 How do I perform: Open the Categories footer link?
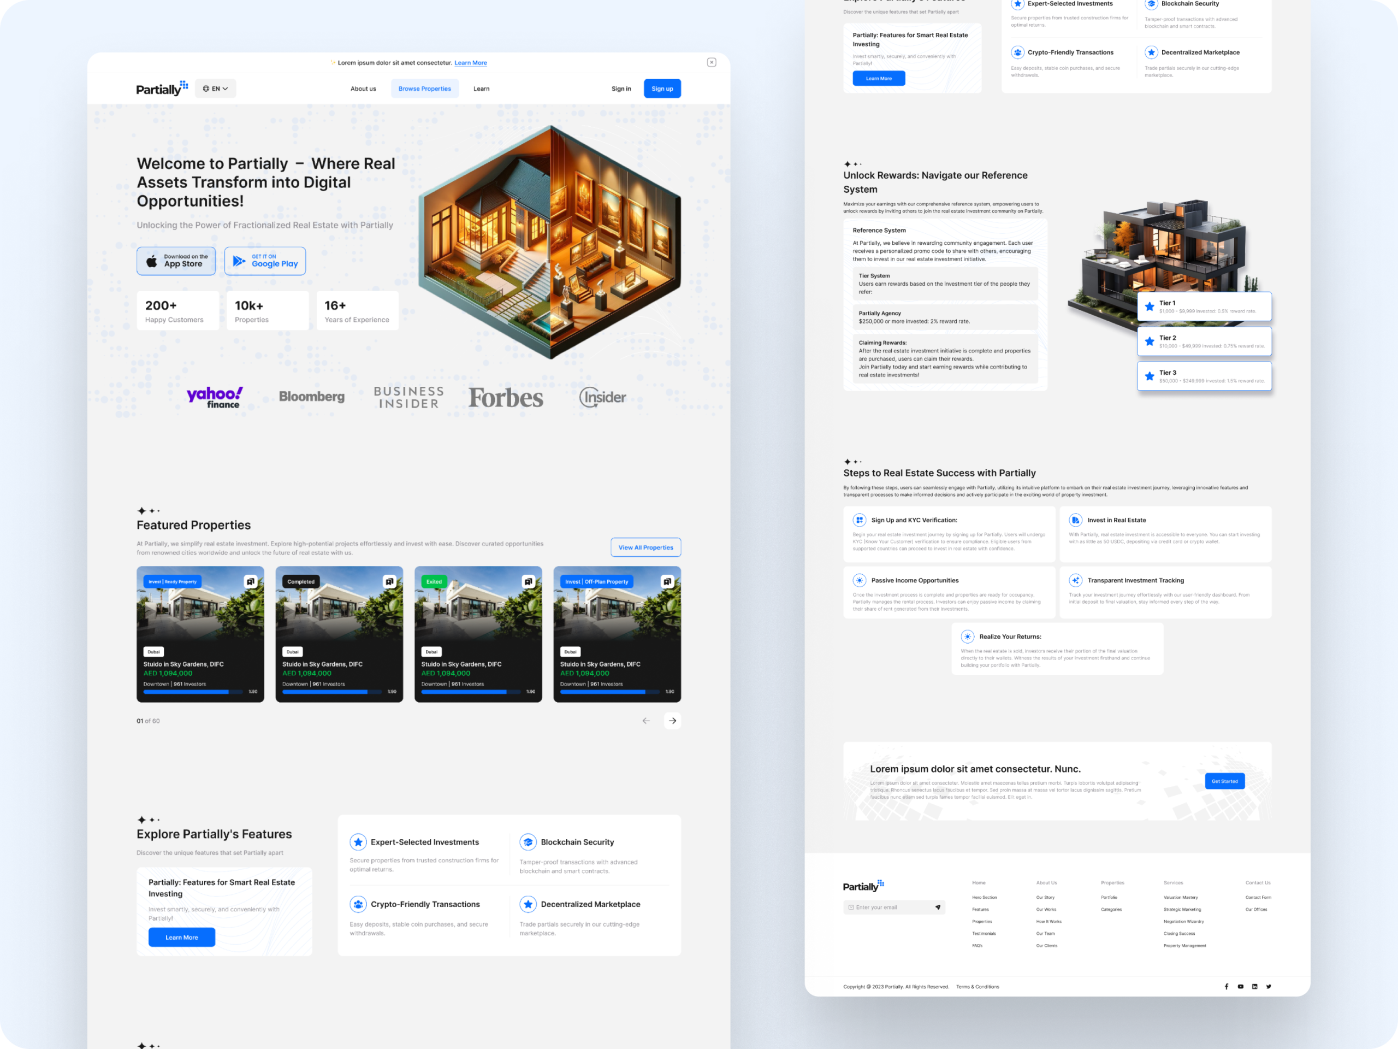pyautogui.click(x=1111, y=909)
